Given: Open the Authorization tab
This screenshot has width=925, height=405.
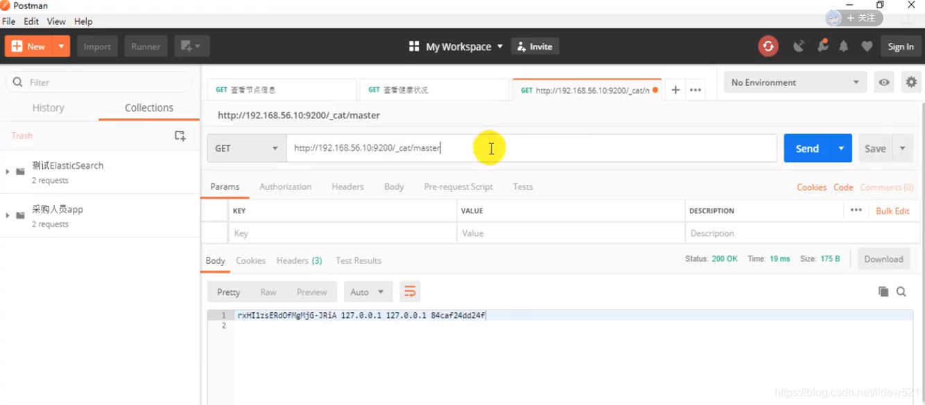Looking at the screenshot, I should tap(285, 187).
